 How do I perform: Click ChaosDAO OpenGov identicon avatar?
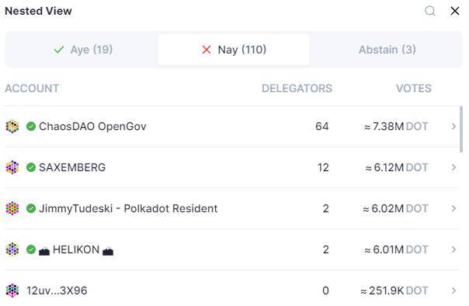pos(12,126)
